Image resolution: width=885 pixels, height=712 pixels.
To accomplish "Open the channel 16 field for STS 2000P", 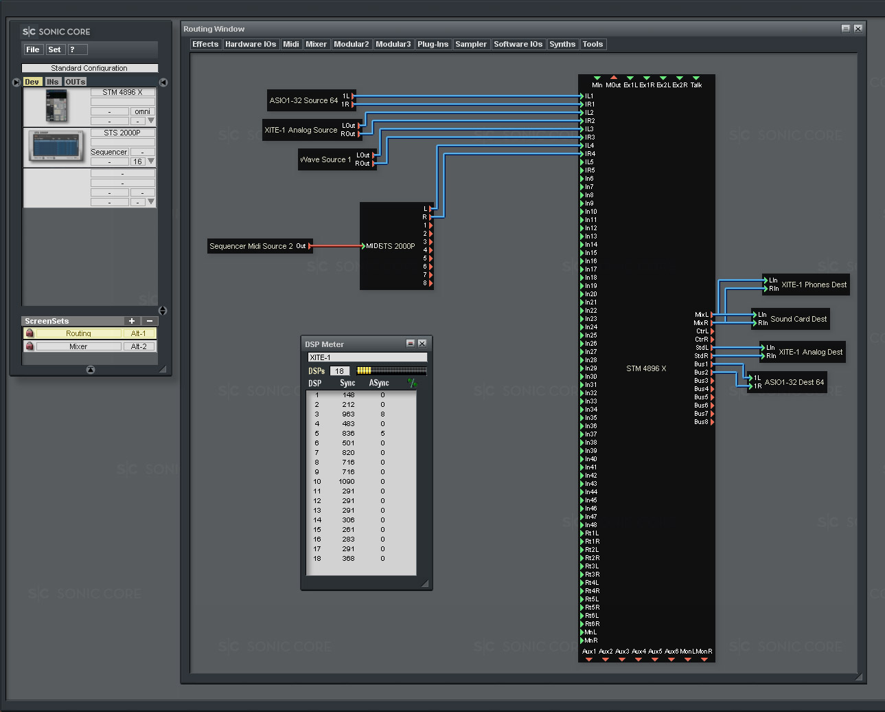I will pos(138,162).
